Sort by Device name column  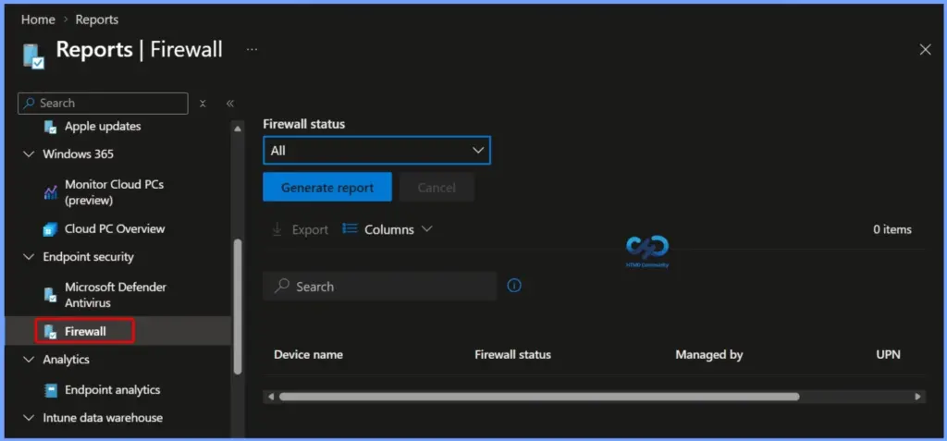pos(308,355)
